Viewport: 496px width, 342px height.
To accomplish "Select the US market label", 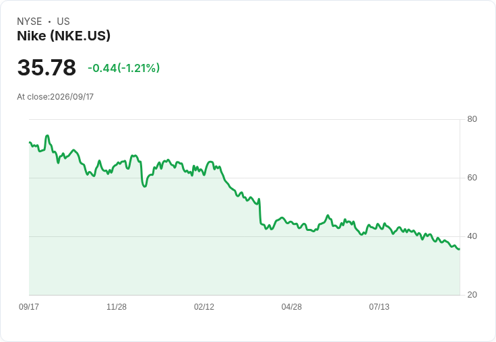I will tap(63, 22).
